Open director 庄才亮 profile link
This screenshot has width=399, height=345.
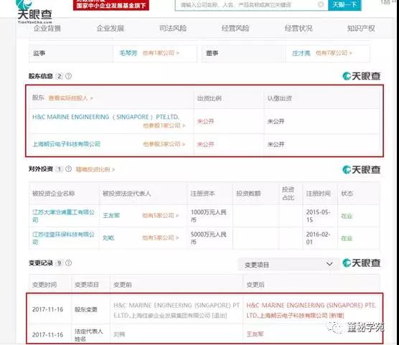click(301, 53)
